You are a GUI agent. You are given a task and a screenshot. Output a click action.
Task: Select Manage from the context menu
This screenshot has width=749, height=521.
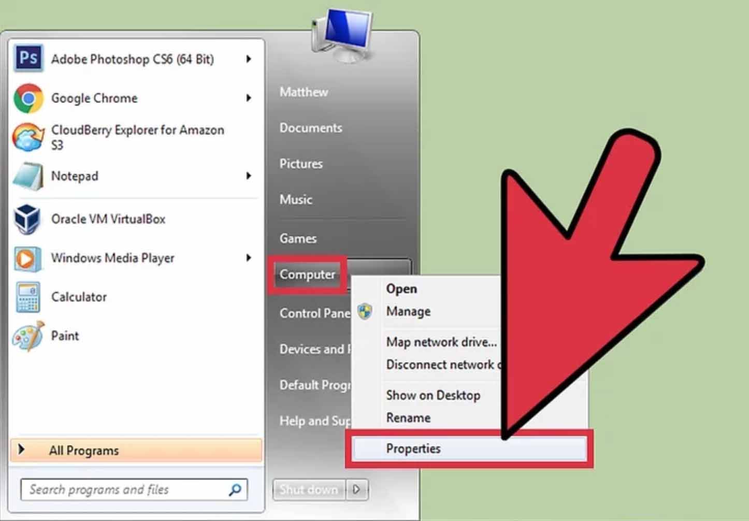pyautogui.click(x=408, y=311)
